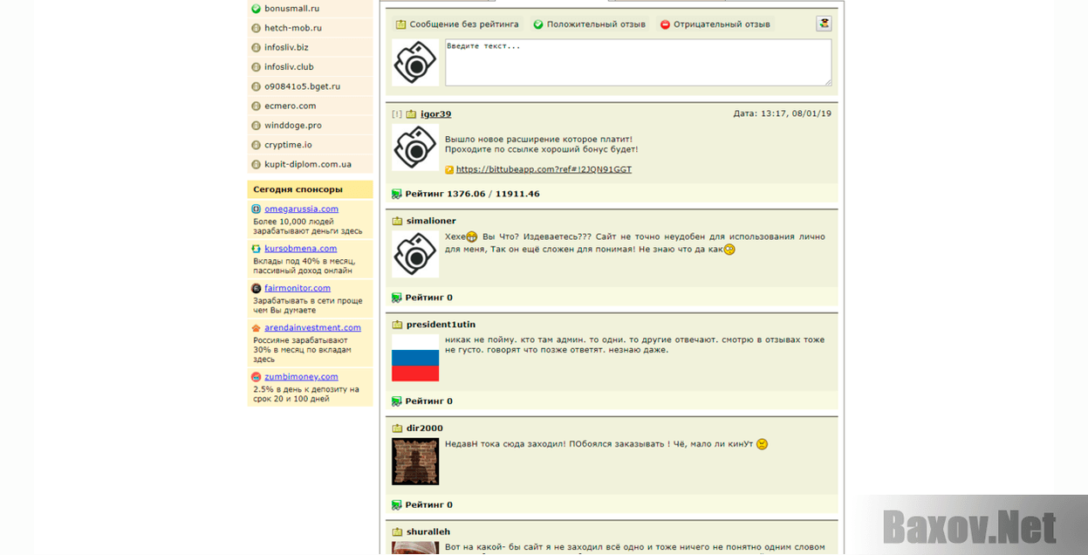The image size is (1088, 555).
Task: Click the rating icon under simalioner's comment
Action: [x=397, y=298]
